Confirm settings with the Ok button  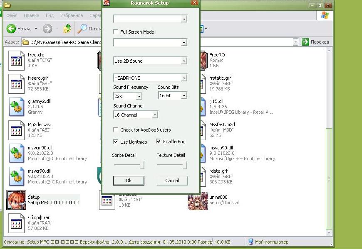click(x=129, y=181)
